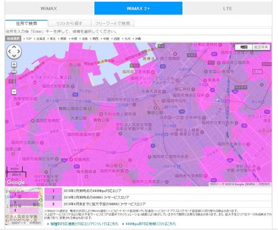278x230 pixels.
Task: Click the 福岡市城南区役所 marker icon
Action: 57,159
